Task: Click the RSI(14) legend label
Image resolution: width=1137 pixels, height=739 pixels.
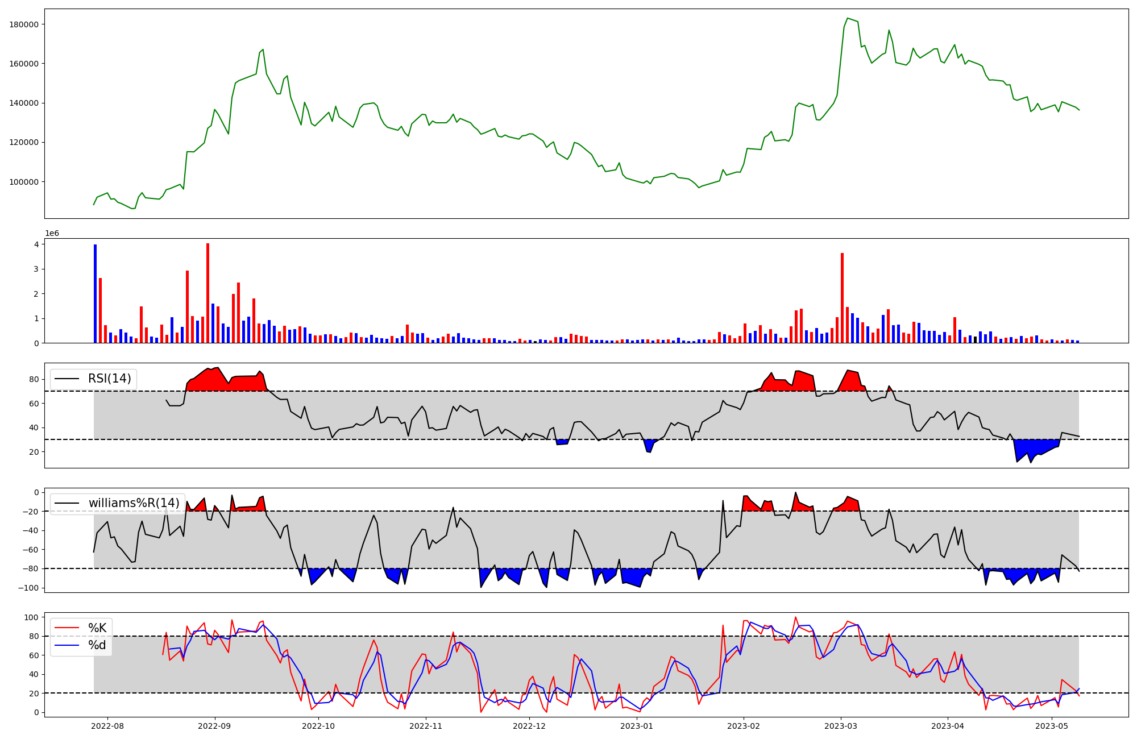Action: [x=109, y=379]
